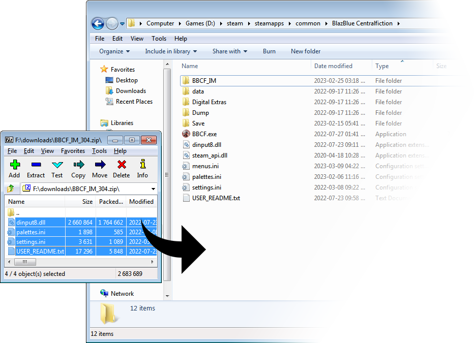Sort Explorer files by Date modified
The image size is (474, 343).
(333, 66)
